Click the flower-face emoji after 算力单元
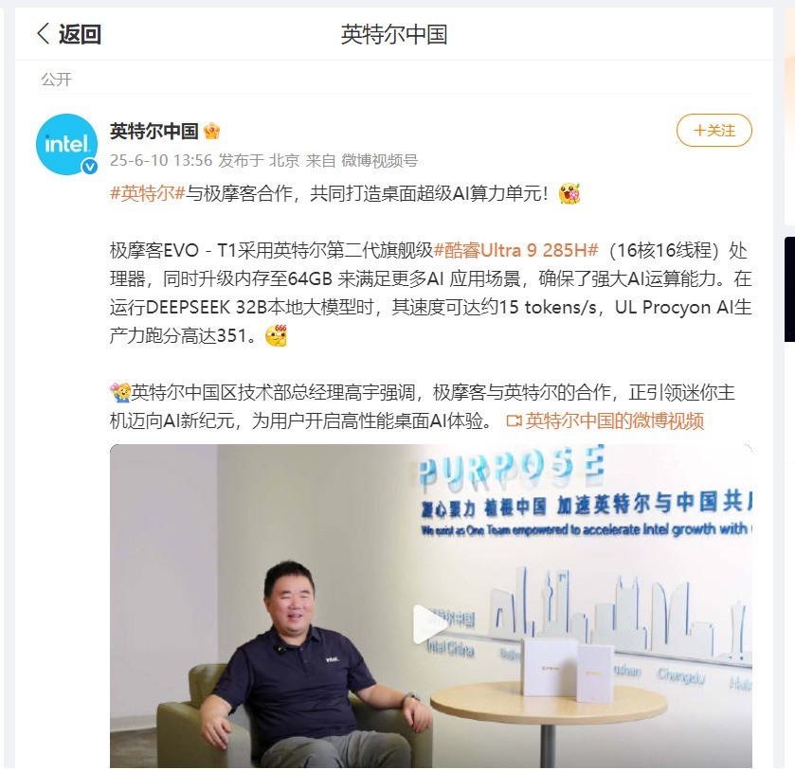 click(569, 193)
